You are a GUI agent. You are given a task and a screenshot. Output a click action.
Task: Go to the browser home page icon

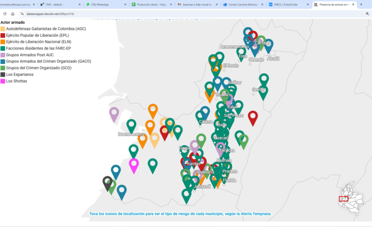(13, 14)
